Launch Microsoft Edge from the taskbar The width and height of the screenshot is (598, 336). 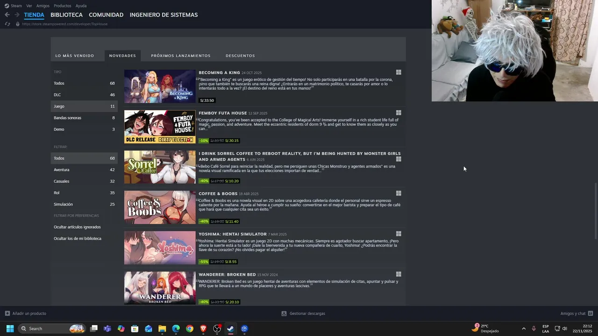point(176,329)
